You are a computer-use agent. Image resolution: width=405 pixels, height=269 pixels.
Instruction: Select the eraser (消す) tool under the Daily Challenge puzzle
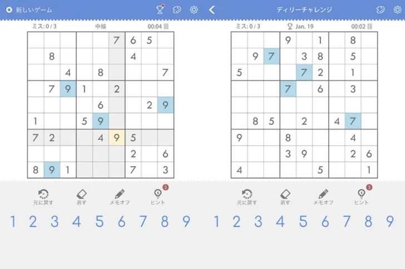[x=285, y=196]
